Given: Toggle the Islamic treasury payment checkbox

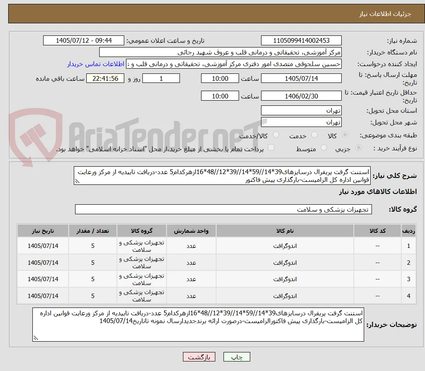Looking at the screenshot, I should tap(271, 147).
